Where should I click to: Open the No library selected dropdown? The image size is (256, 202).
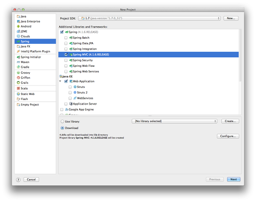(174, 121)
